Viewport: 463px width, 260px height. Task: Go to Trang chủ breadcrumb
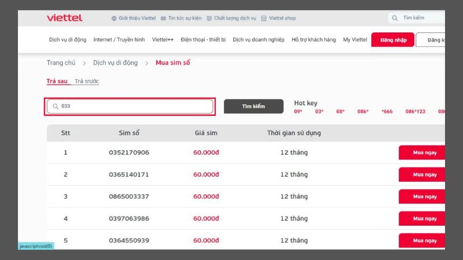(x=61, y=63)
